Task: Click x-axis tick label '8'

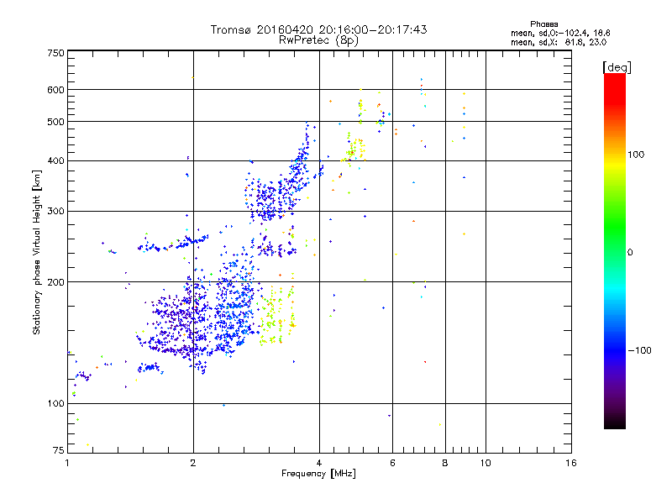Action: [x=445, y=463]
